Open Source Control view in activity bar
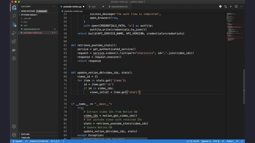The image size is (255, 143). click(14, 25)
